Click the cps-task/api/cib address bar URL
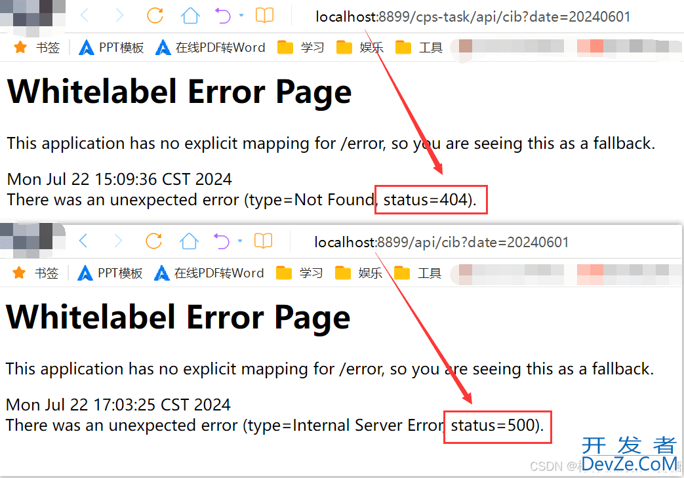This screenshot has height=478, width=684. 473,16
